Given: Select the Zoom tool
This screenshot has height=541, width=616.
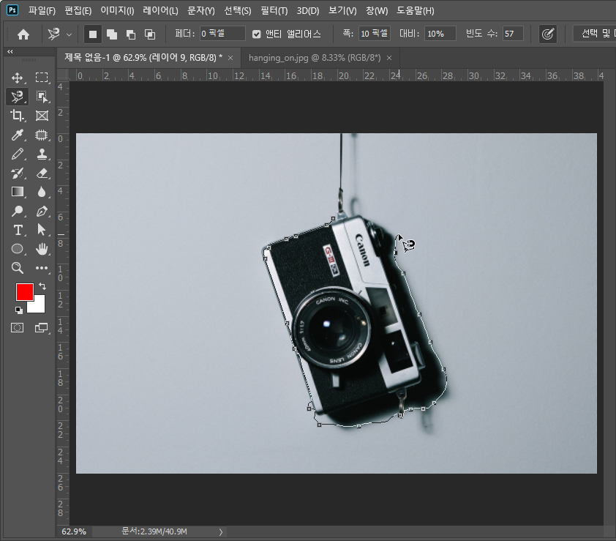Looking at the screenshot, I should pyautogui.click(x=17, y=268).
